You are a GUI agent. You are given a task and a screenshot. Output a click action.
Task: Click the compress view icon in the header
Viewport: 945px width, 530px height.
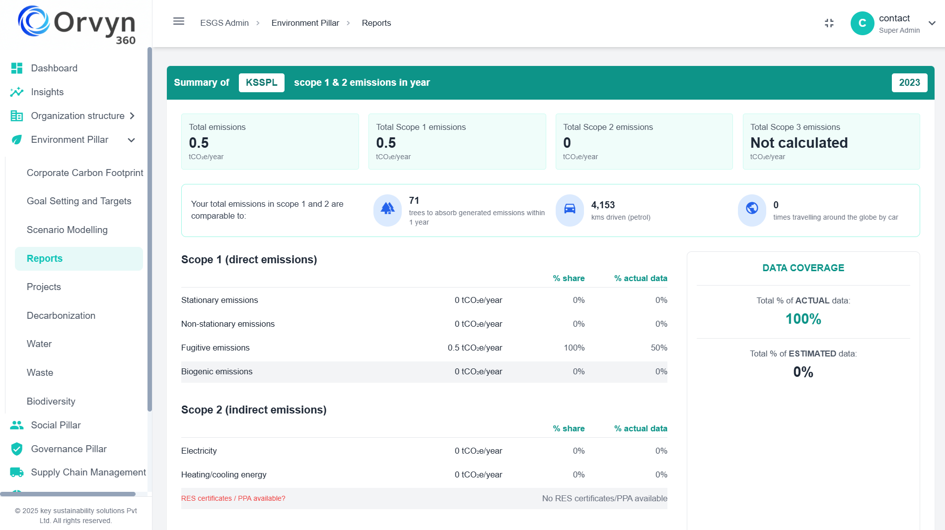[x=829, y=23]
